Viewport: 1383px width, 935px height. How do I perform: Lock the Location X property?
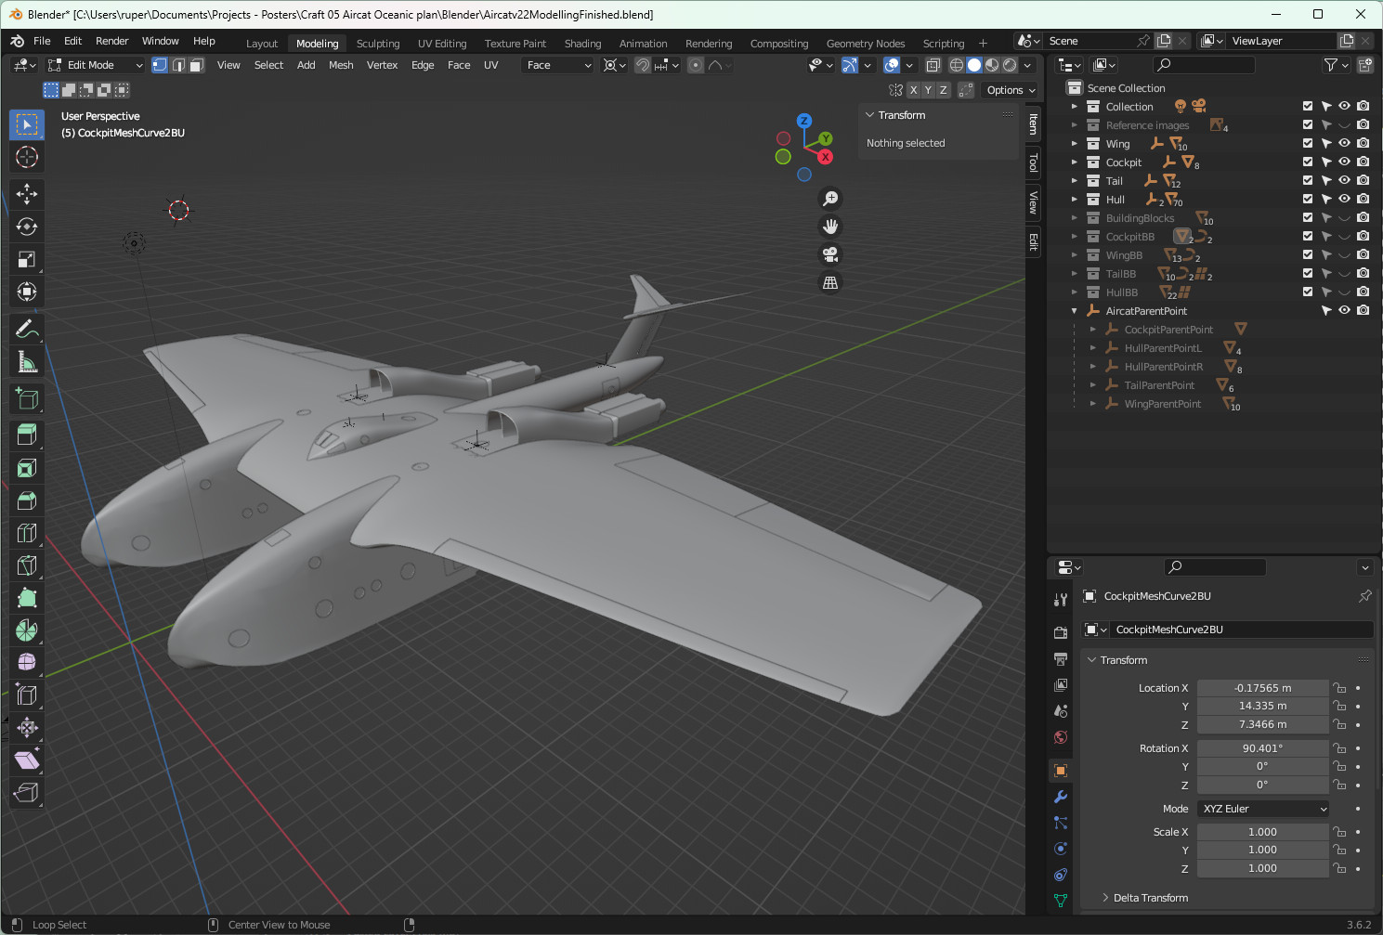[x=1339, y=688]
